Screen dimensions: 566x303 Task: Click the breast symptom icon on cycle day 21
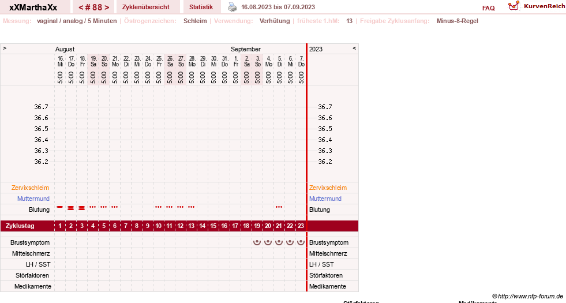click(x=279, y=242)
